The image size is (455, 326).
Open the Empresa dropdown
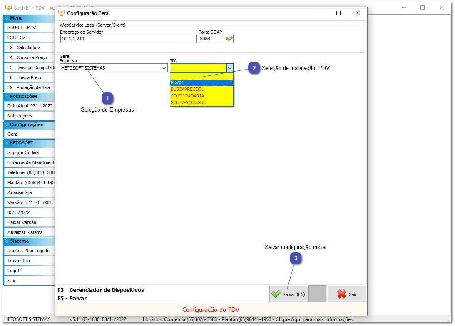pyautogui.click(x=164, y=68)
